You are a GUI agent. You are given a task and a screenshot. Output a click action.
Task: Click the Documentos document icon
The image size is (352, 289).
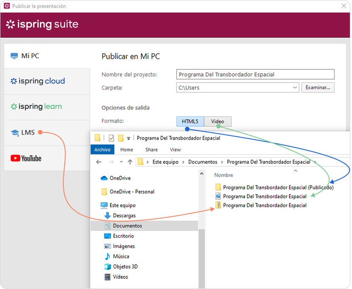coord(108,226)
